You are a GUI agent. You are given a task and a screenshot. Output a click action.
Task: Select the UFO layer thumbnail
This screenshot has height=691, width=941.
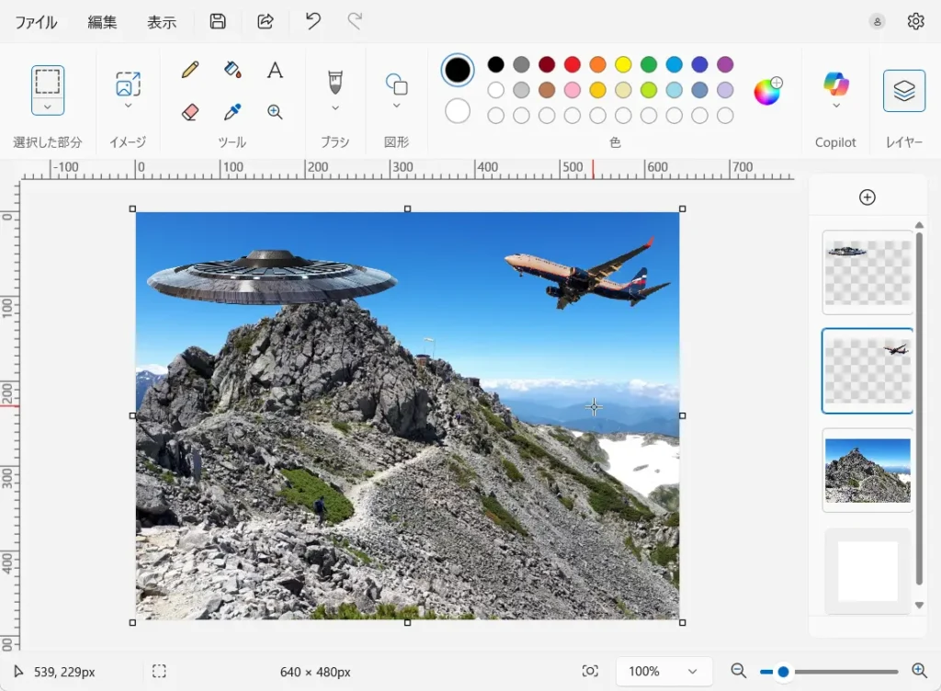coord(867,272)
